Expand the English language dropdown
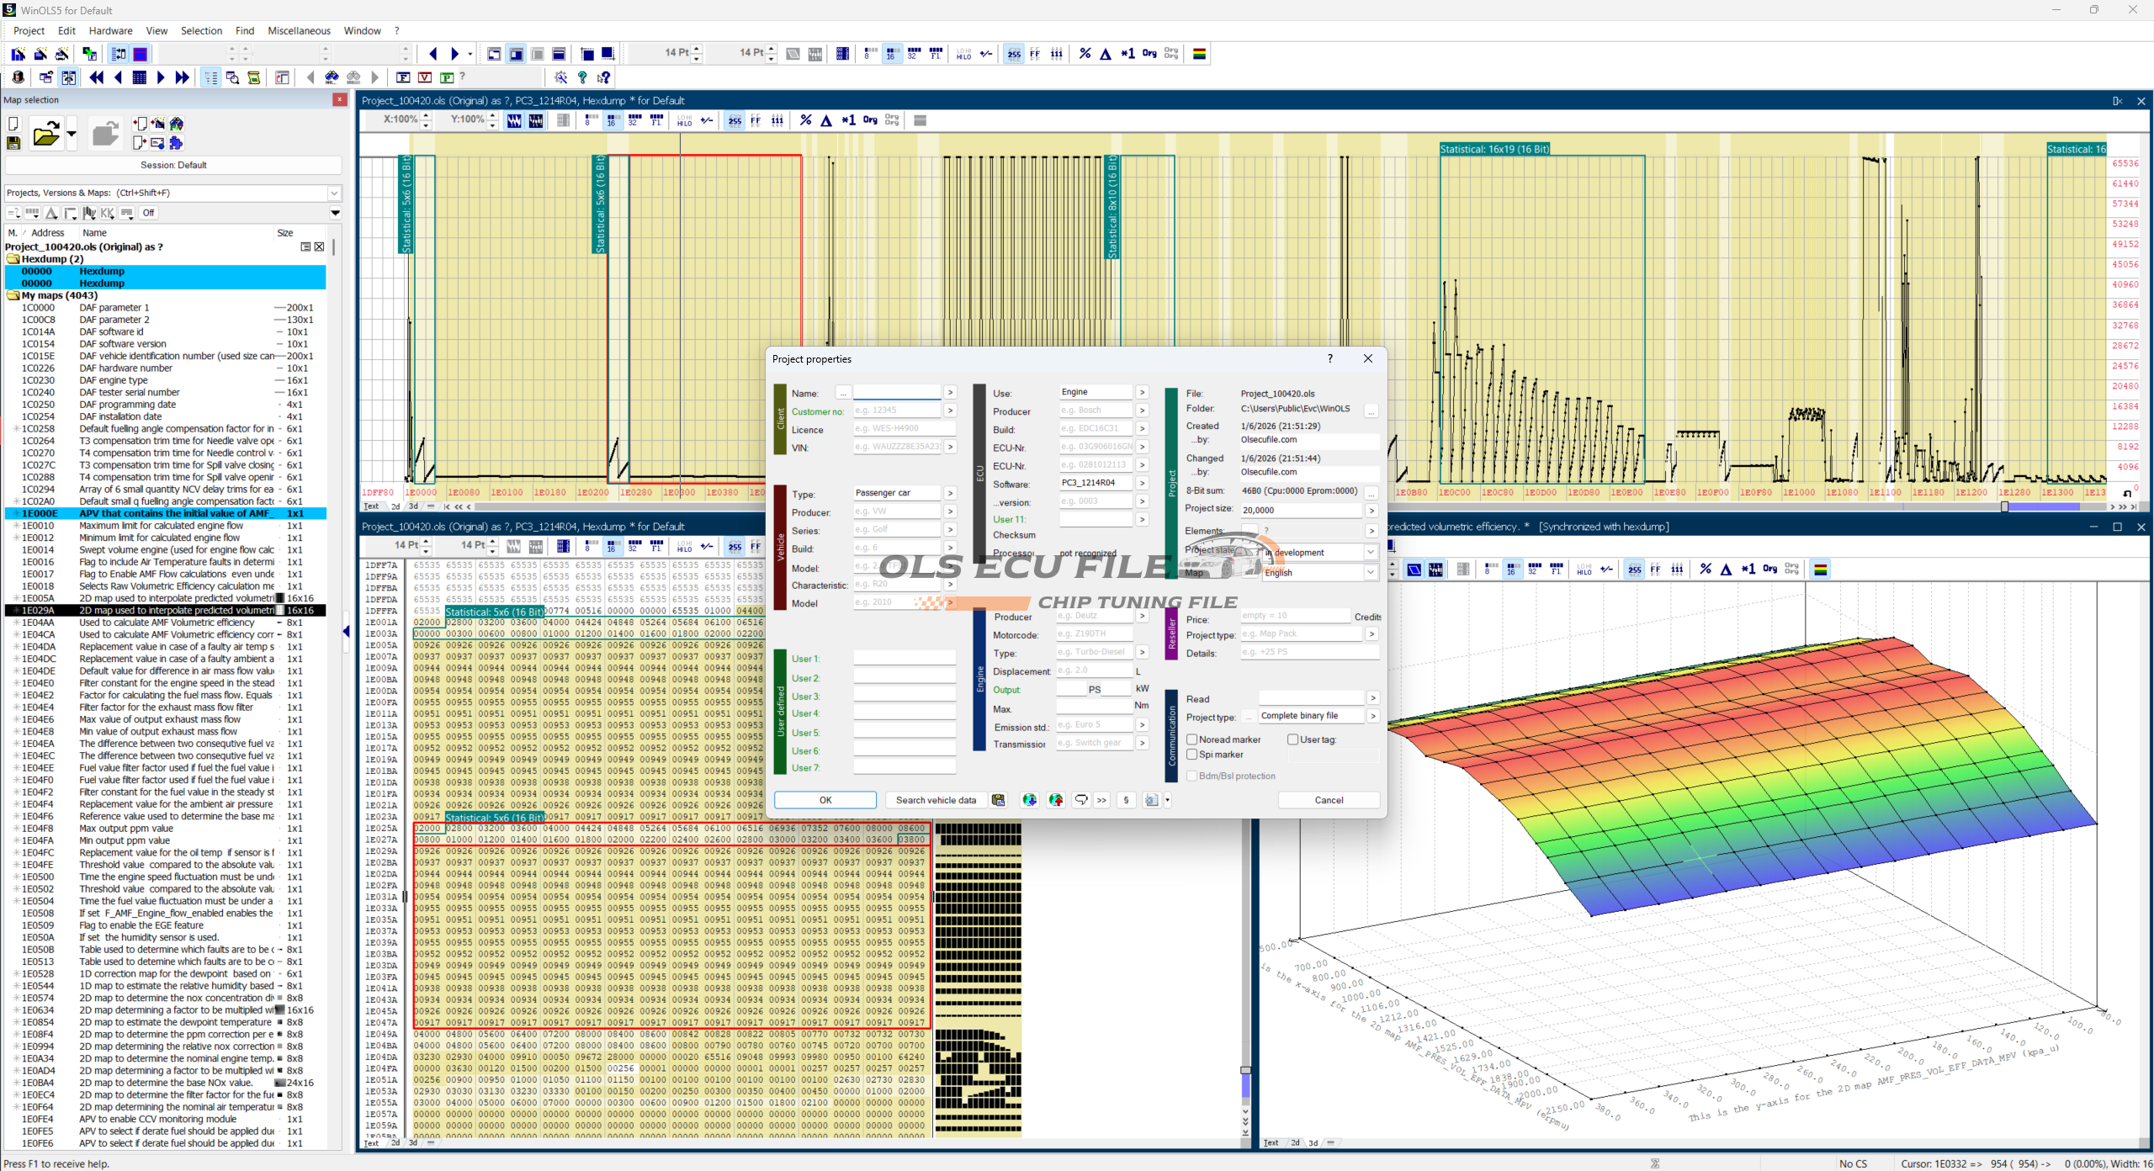 1371,572
